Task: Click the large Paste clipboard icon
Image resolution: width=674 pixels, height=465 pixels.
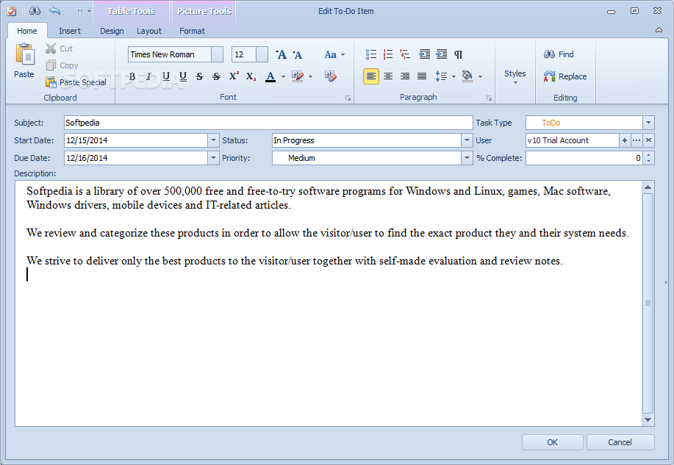Action: tap(24, 54)
